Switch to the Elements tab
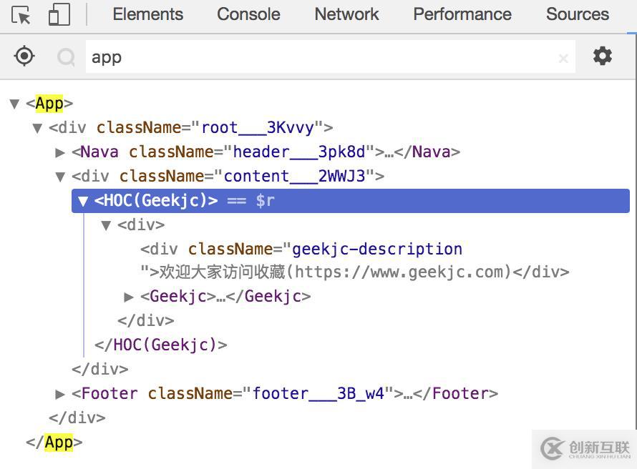The width and height of the screenshot is (637, 469). click(147, 14)
